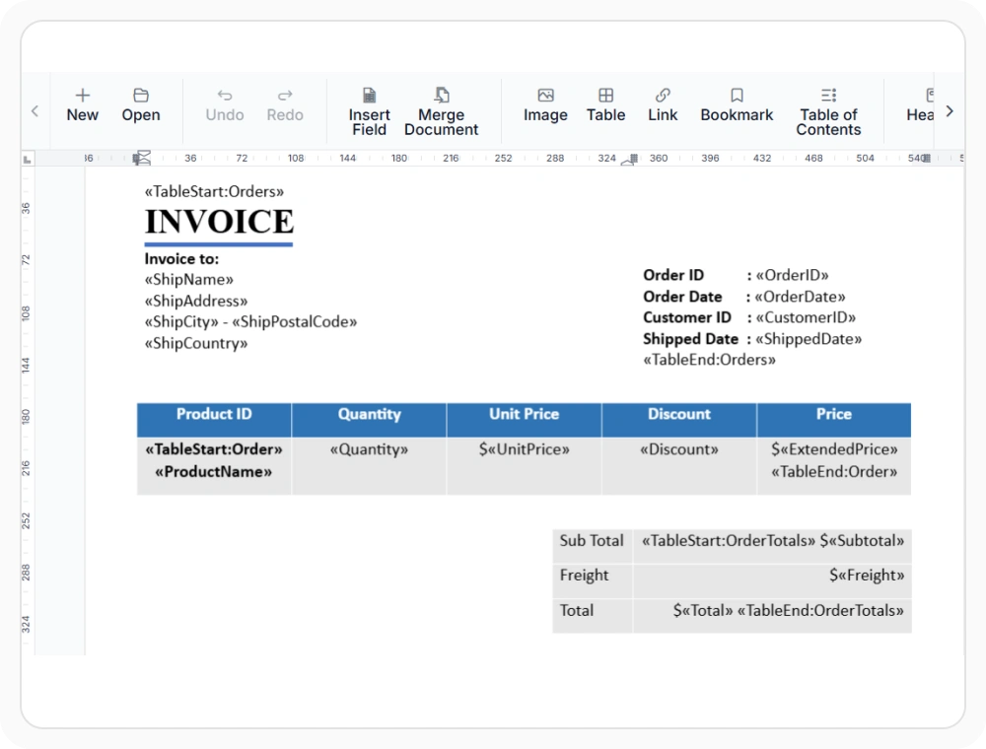Click the «ShipPostalCode» merge field

(294, 321)
